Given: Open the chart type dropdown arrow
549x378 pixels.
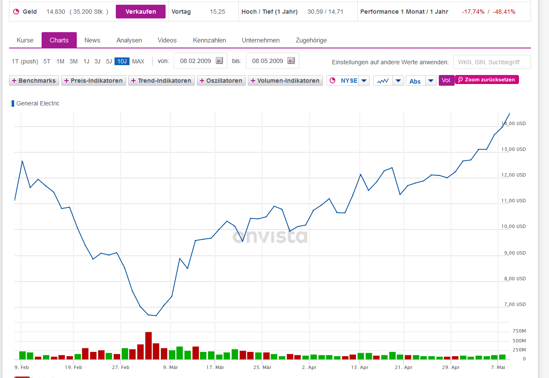Looking at the screenshot, I should click(398, 80).
